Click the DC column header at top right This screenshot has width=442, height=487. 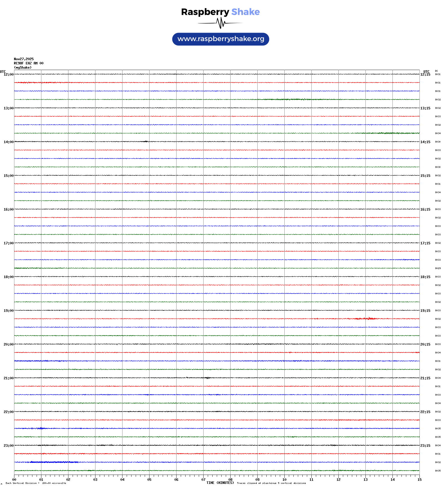tap(436, 71)
